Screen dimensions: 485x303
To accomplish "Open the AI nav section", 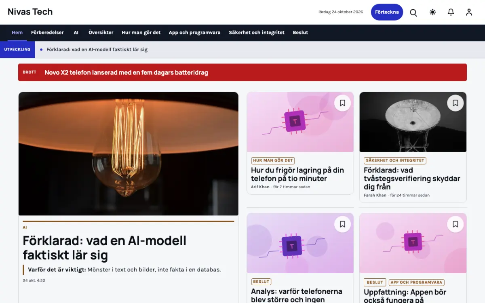I will 76,33.
